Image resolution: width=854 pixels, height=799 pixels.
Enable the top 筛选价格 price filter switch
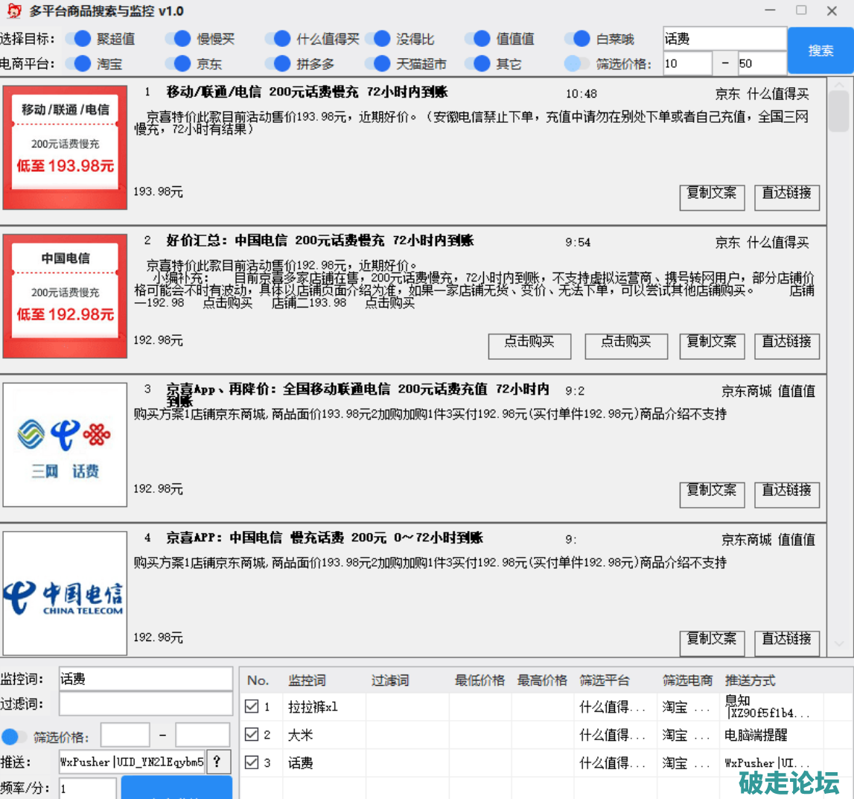(x=576, y=64)
